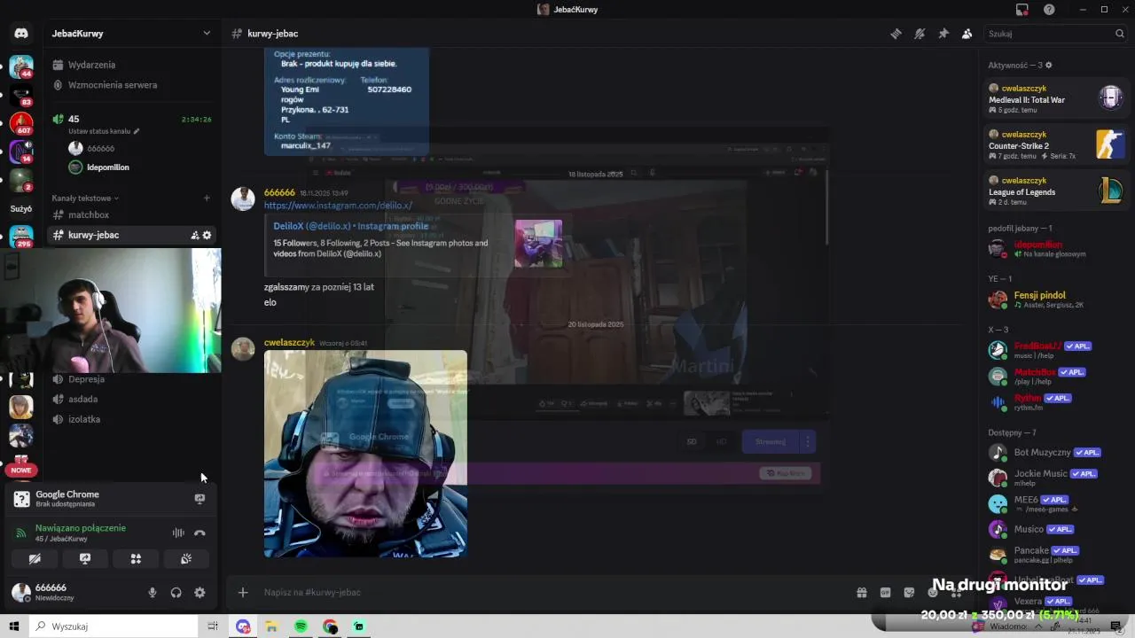Open the Threads icon in channel header
This screenshot has height=638, width=1135.
[x=896, y=34]
